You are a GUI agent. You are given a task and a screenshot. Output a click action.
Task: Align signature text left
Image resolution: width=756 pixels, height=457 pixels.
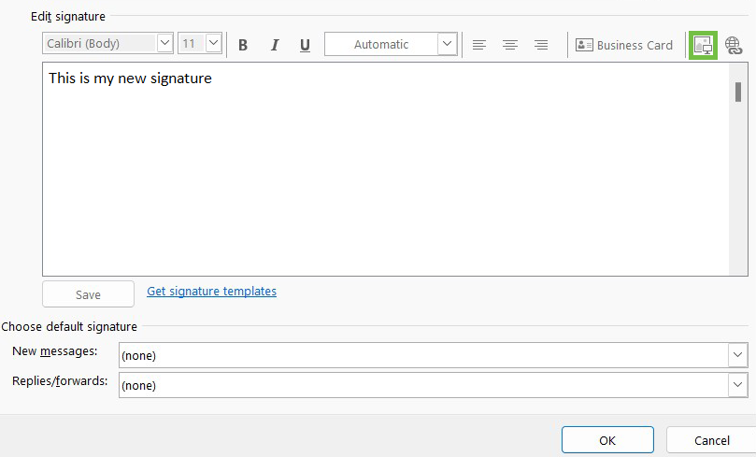(x=479, y=45)
